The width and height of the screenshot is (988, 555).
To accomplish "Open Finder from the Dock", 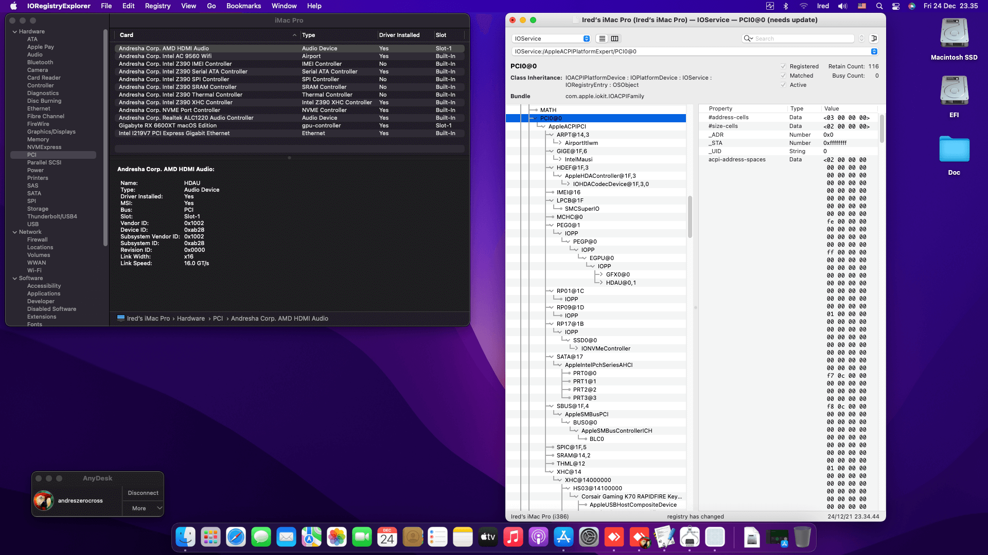I will tap(185, 538).
